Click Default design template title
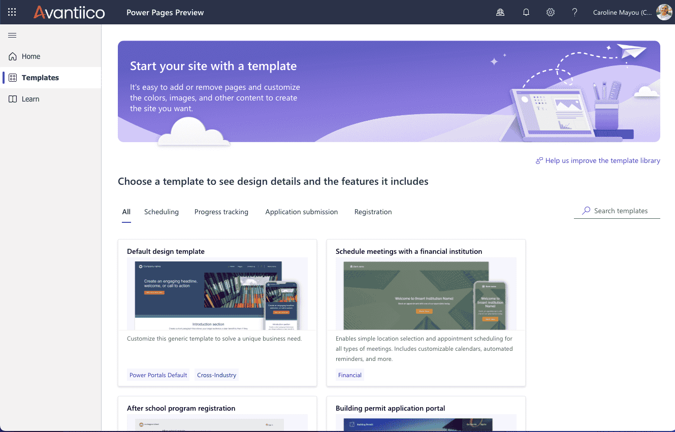Screen dimensions: 675x432 coord(166,251)
